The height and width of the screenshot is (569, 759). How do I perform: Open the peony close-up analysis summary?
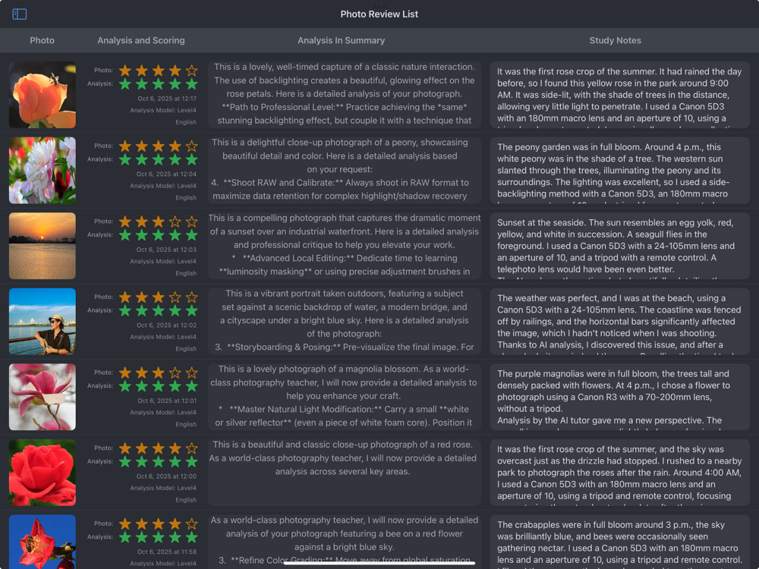[344, 170]
